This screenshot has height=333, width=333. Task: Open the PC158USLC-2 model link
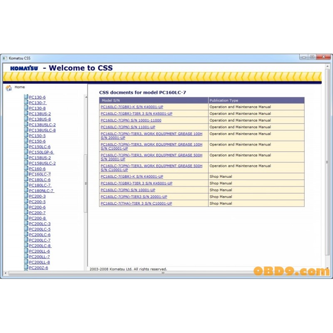coord(42,163)
